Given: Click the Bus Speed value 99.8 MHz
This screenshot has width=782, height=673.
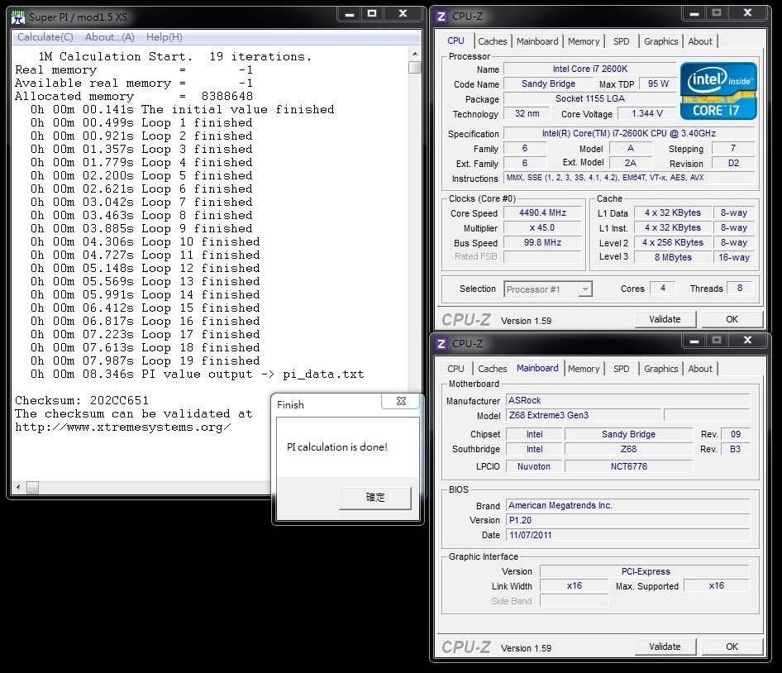Looking at the screenshot, I should click(542, 242).
